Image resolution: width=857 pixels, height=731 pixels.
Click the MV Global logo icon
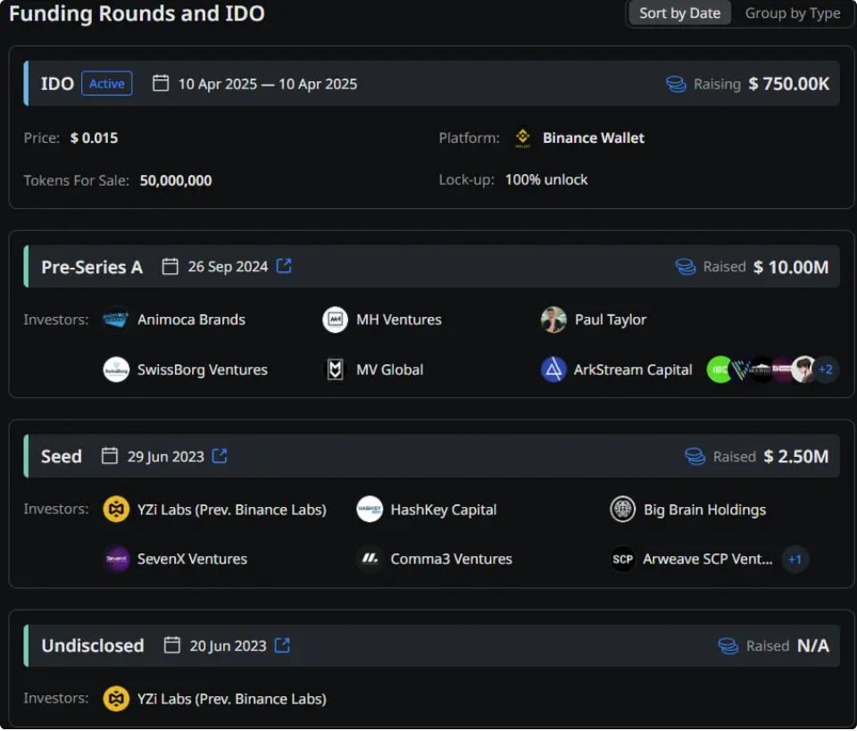click(335, 370)
